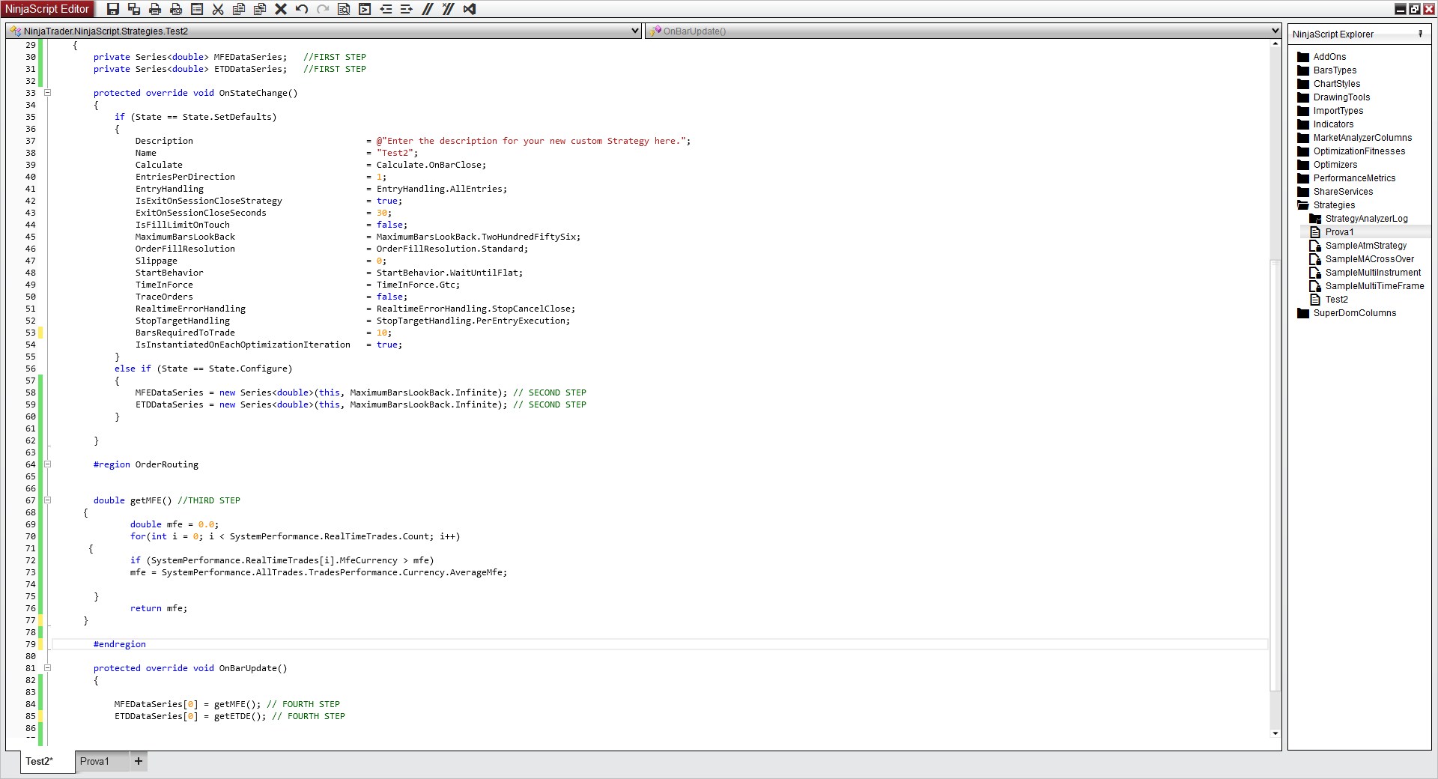This screenshot has width=1438, height=779.
Task: Open the MarketAnalyzerColumns folder
Action: point(1362,138)
